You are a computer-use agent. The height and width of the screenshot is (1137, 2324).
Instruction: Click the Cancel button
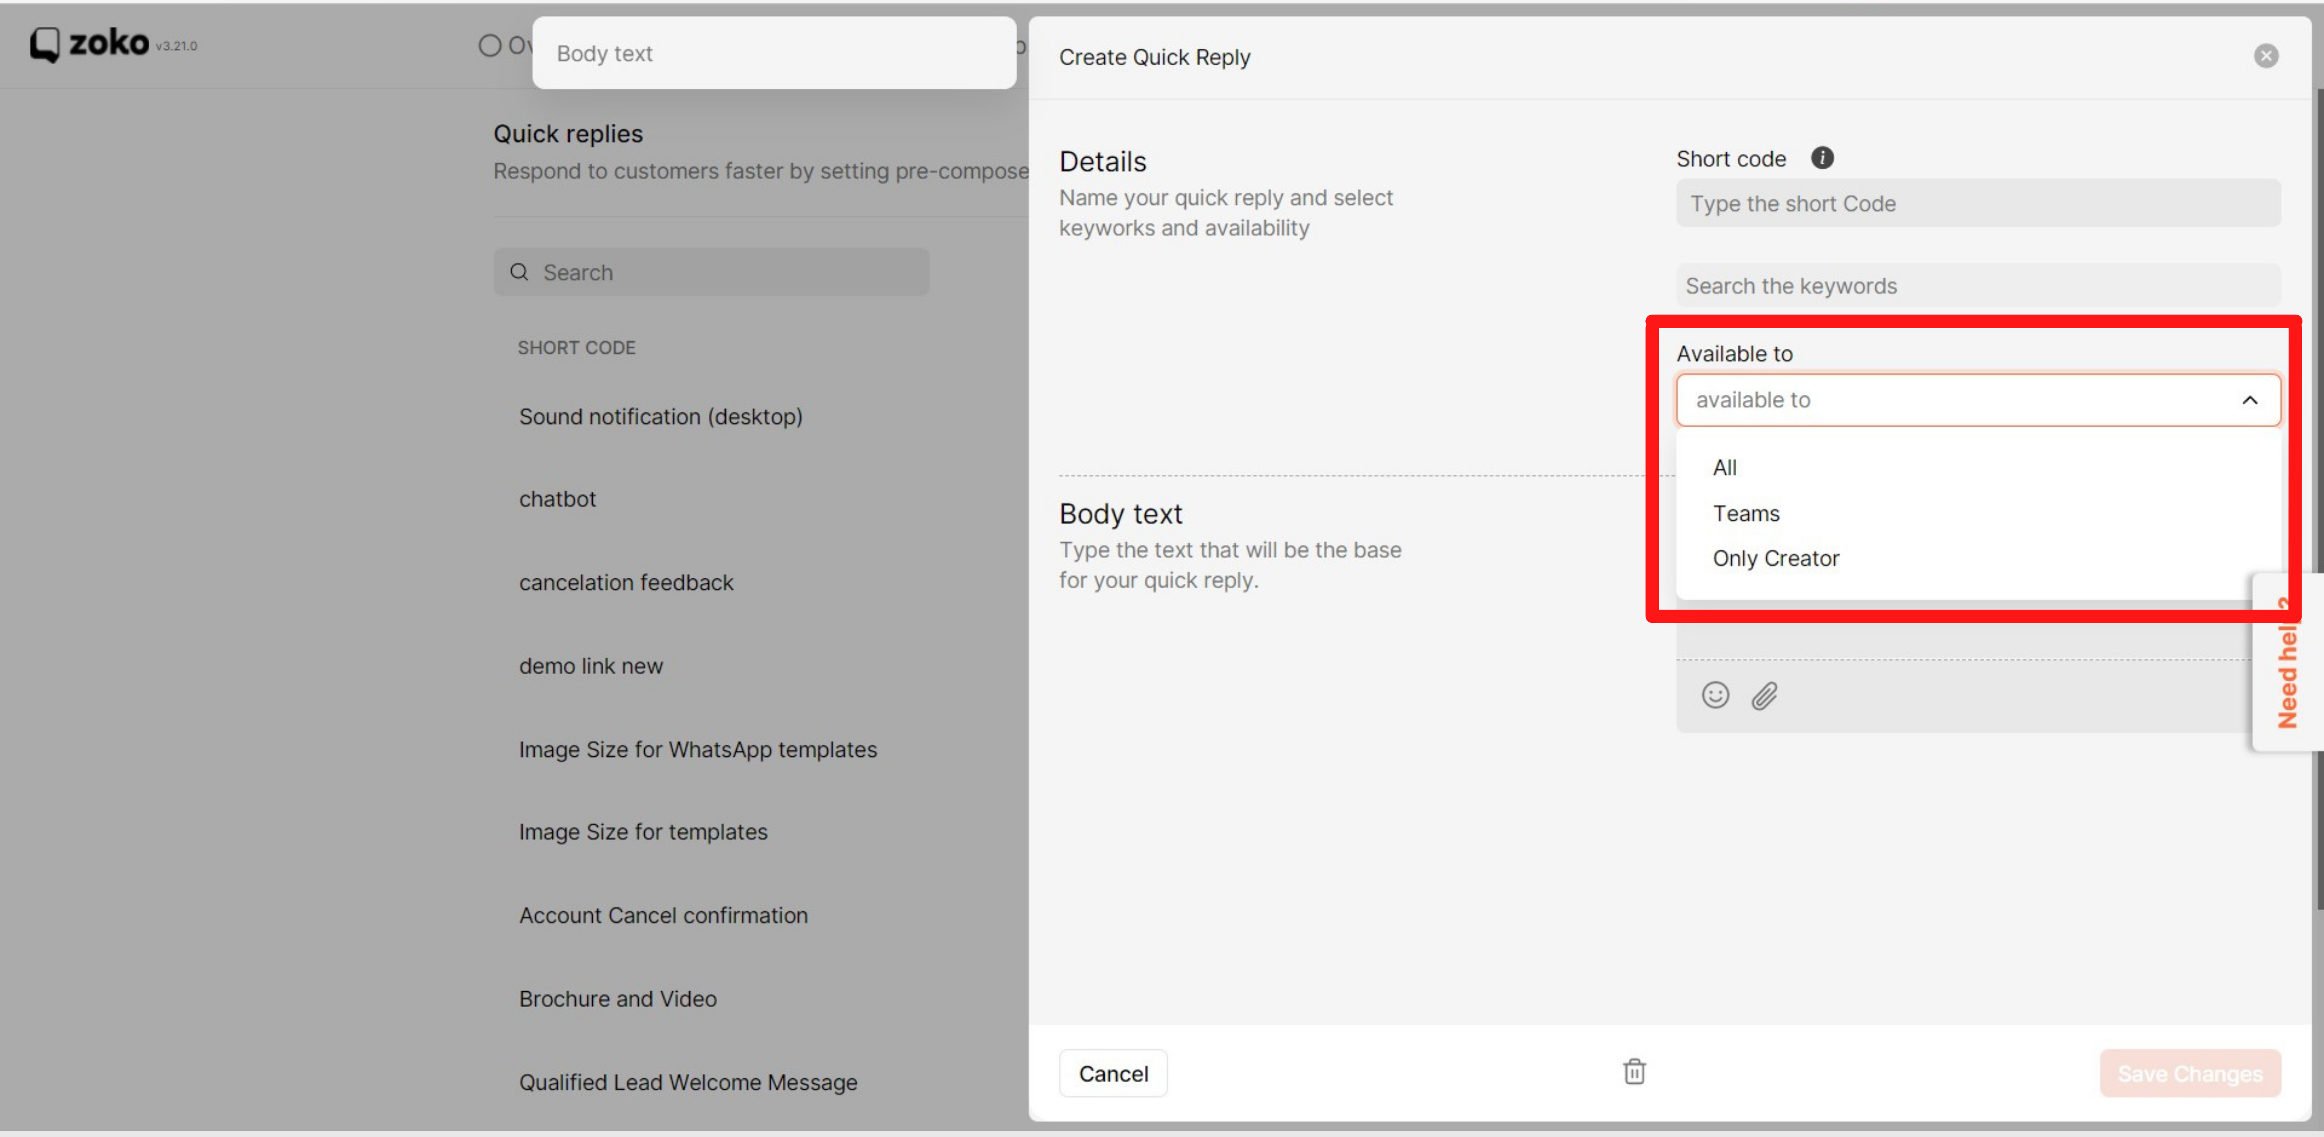(x=1113, y=1073)
